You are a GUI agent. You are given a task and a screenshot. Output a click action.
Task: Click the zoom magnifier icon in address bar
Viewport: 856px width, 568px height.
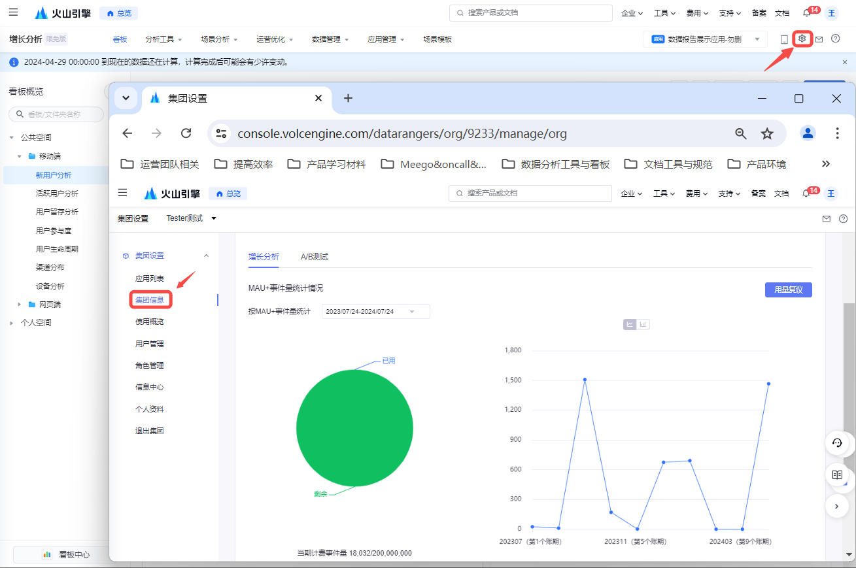pyautogui.click(x=741, y=133)
